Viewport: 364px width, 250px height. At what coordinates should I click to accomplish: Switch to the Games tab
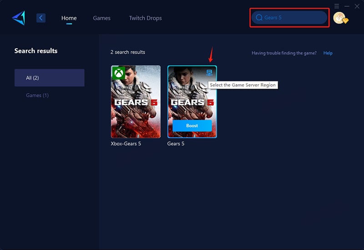tap(101, 18)
